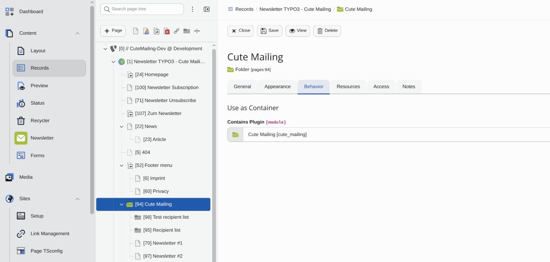Click module menu vertical scrollbar
This screenshot has height=262, width=550.
(x=92, y=110)
